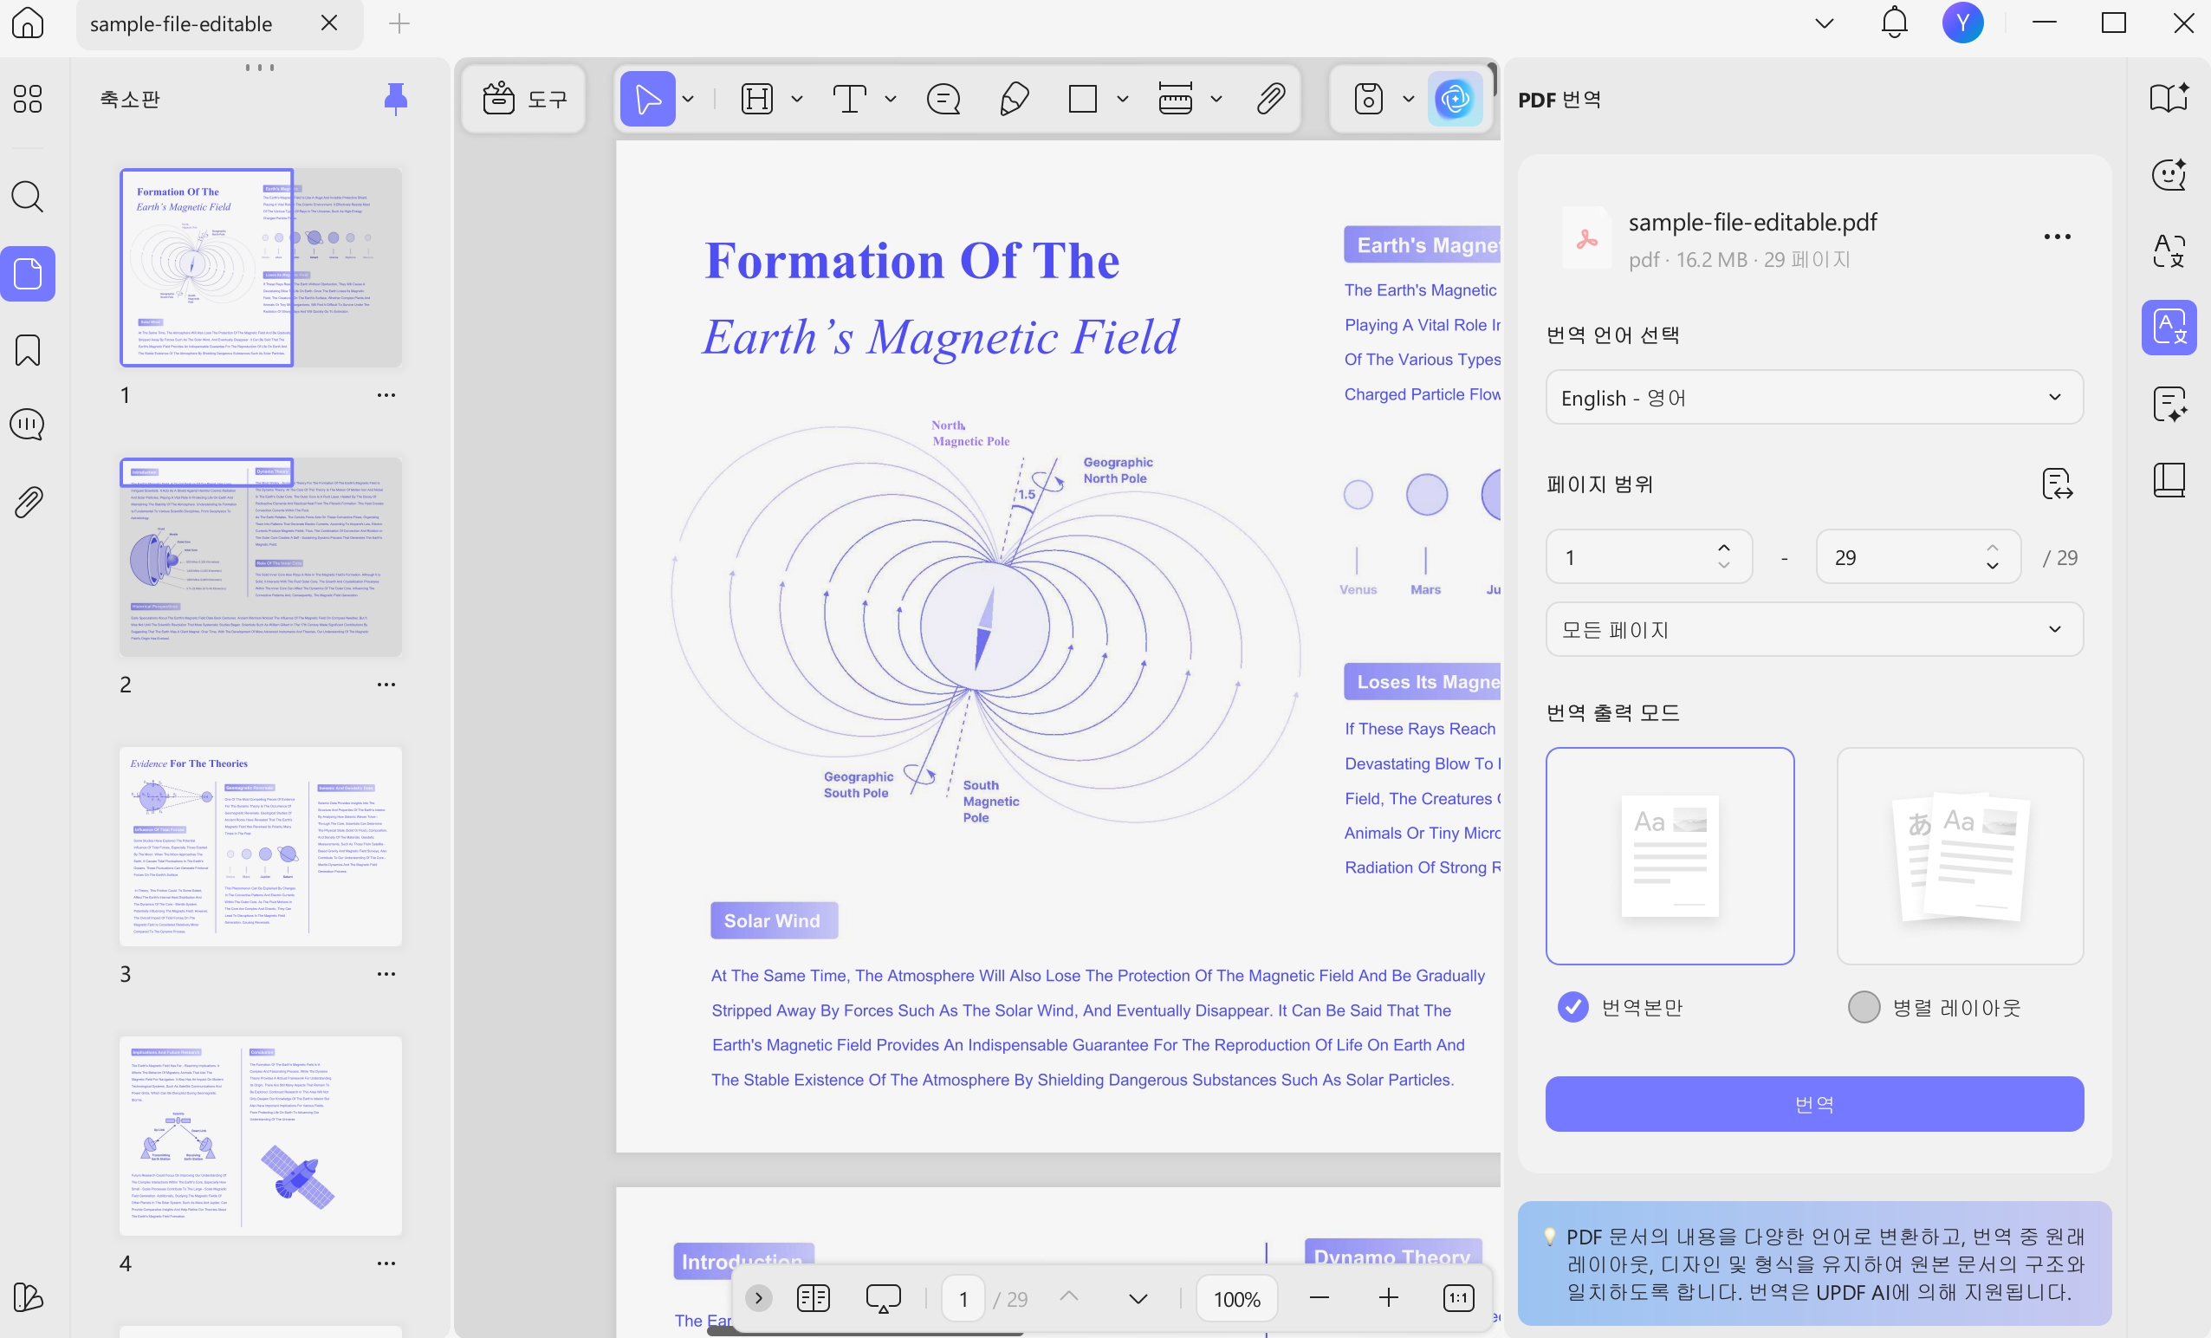Screen dimensions: 2211x1338
Task: Start the slideshow presentation mode
Action: click(883, 1297)
